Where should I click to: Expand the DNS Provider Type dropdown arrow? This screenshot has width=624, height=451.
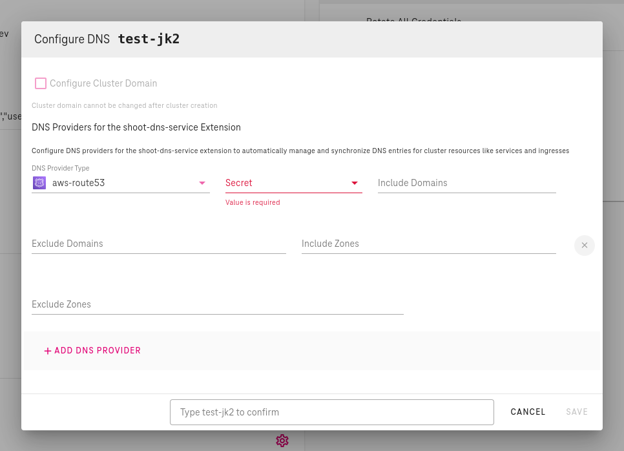click(x=202, y=183)
